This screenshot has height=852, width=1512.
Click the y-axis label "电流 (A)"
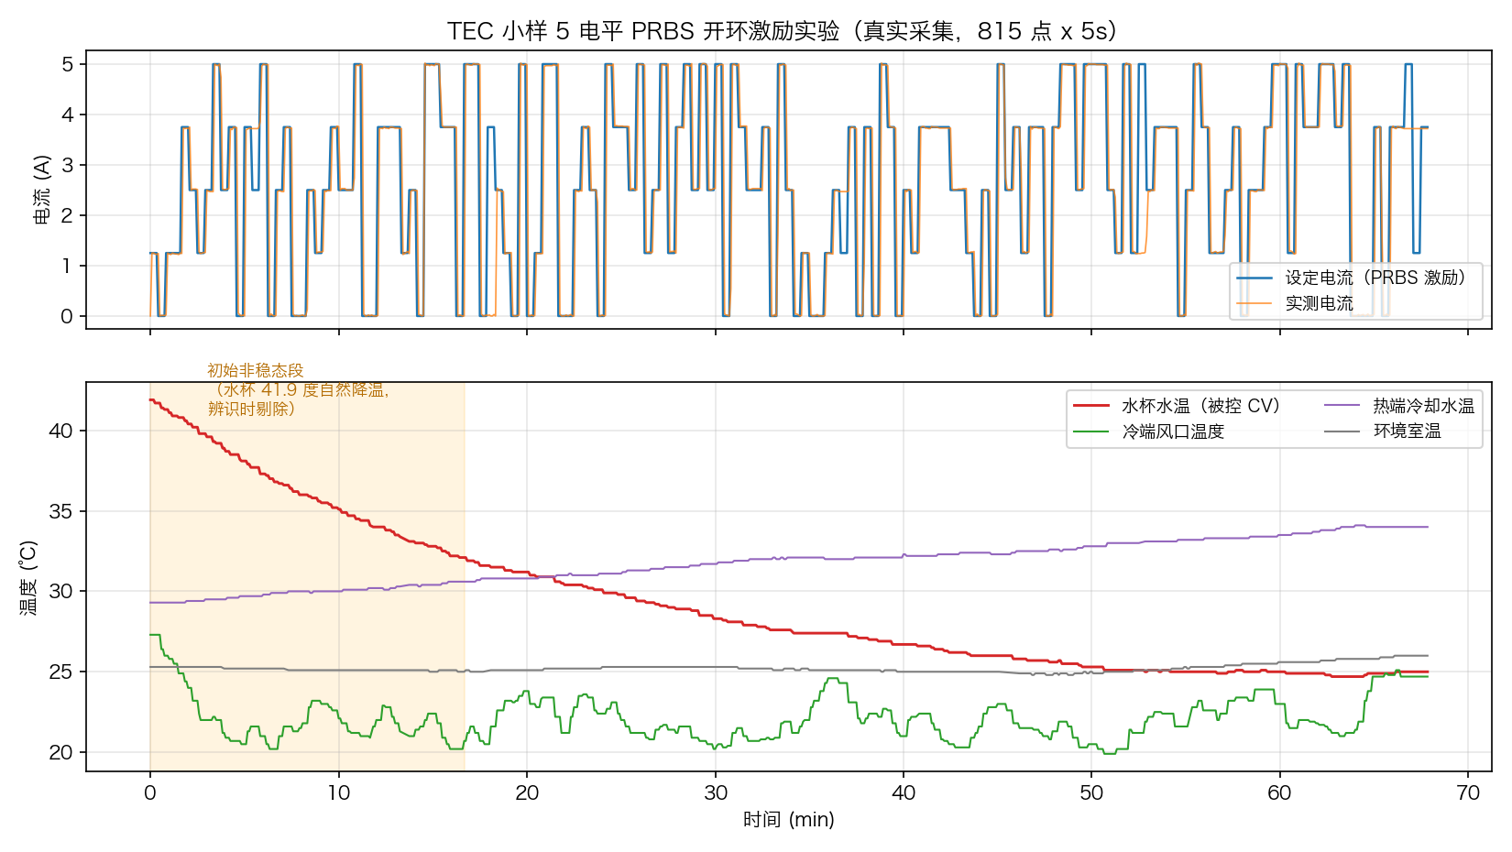(x=42, y=190)
